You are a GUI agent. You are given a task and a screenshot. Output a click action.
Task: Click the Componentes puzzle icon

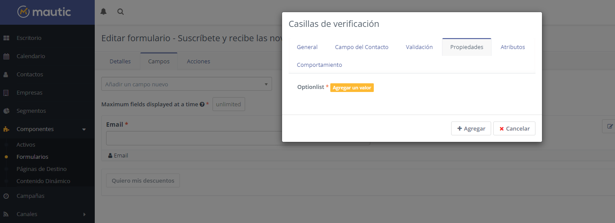[7, 129]
